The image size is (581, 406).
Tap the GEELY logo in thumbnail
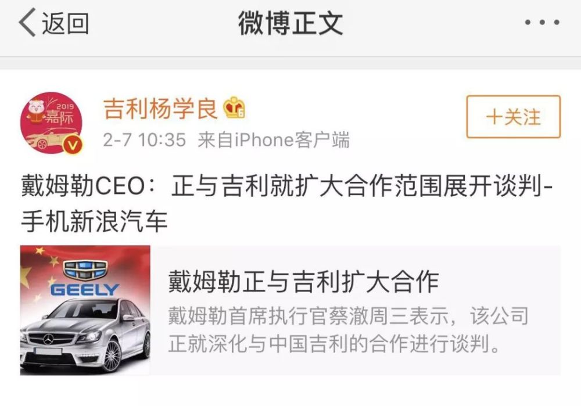(85, 279)
